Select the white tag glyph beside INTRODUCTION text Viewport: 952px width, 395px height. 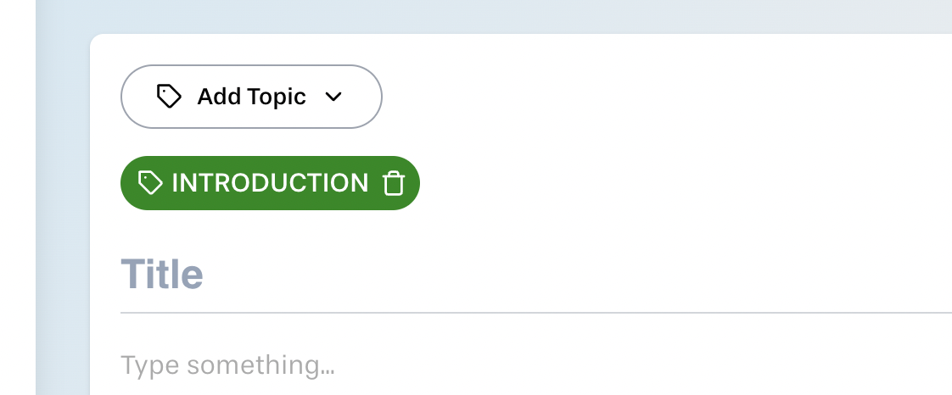pyautogui.click(x=150, y=182)
